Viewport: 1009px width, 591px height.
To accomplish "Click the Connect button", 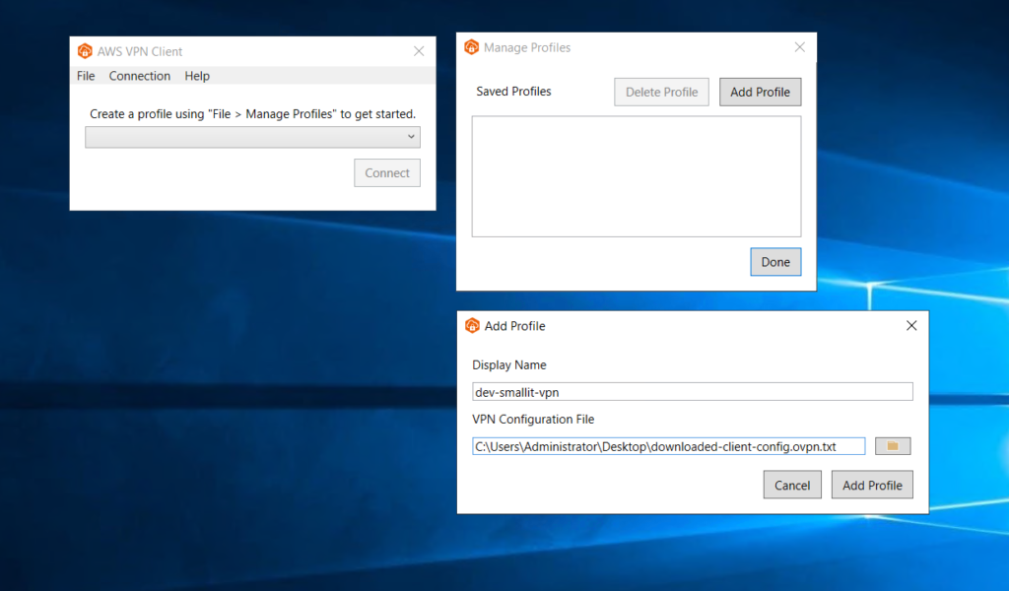I will [386, 172].
